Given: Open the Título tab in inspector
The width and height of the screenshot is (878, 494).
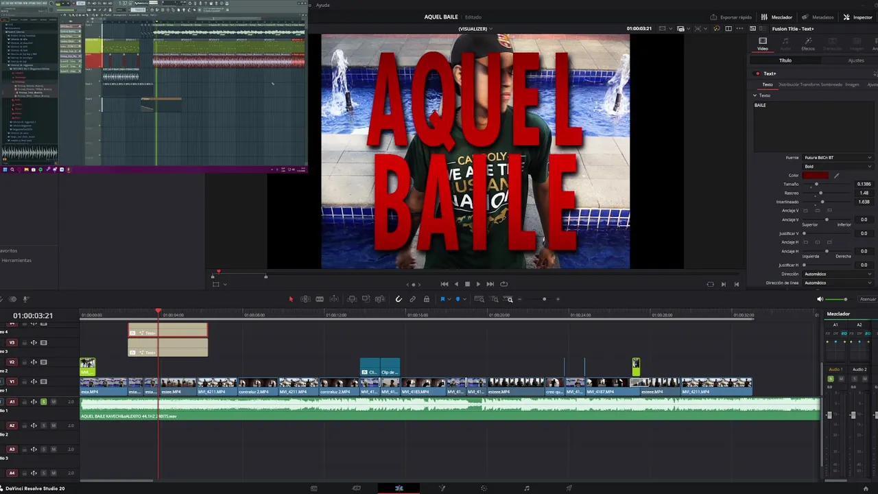Looking at the screenshot, I should (785, 60).
